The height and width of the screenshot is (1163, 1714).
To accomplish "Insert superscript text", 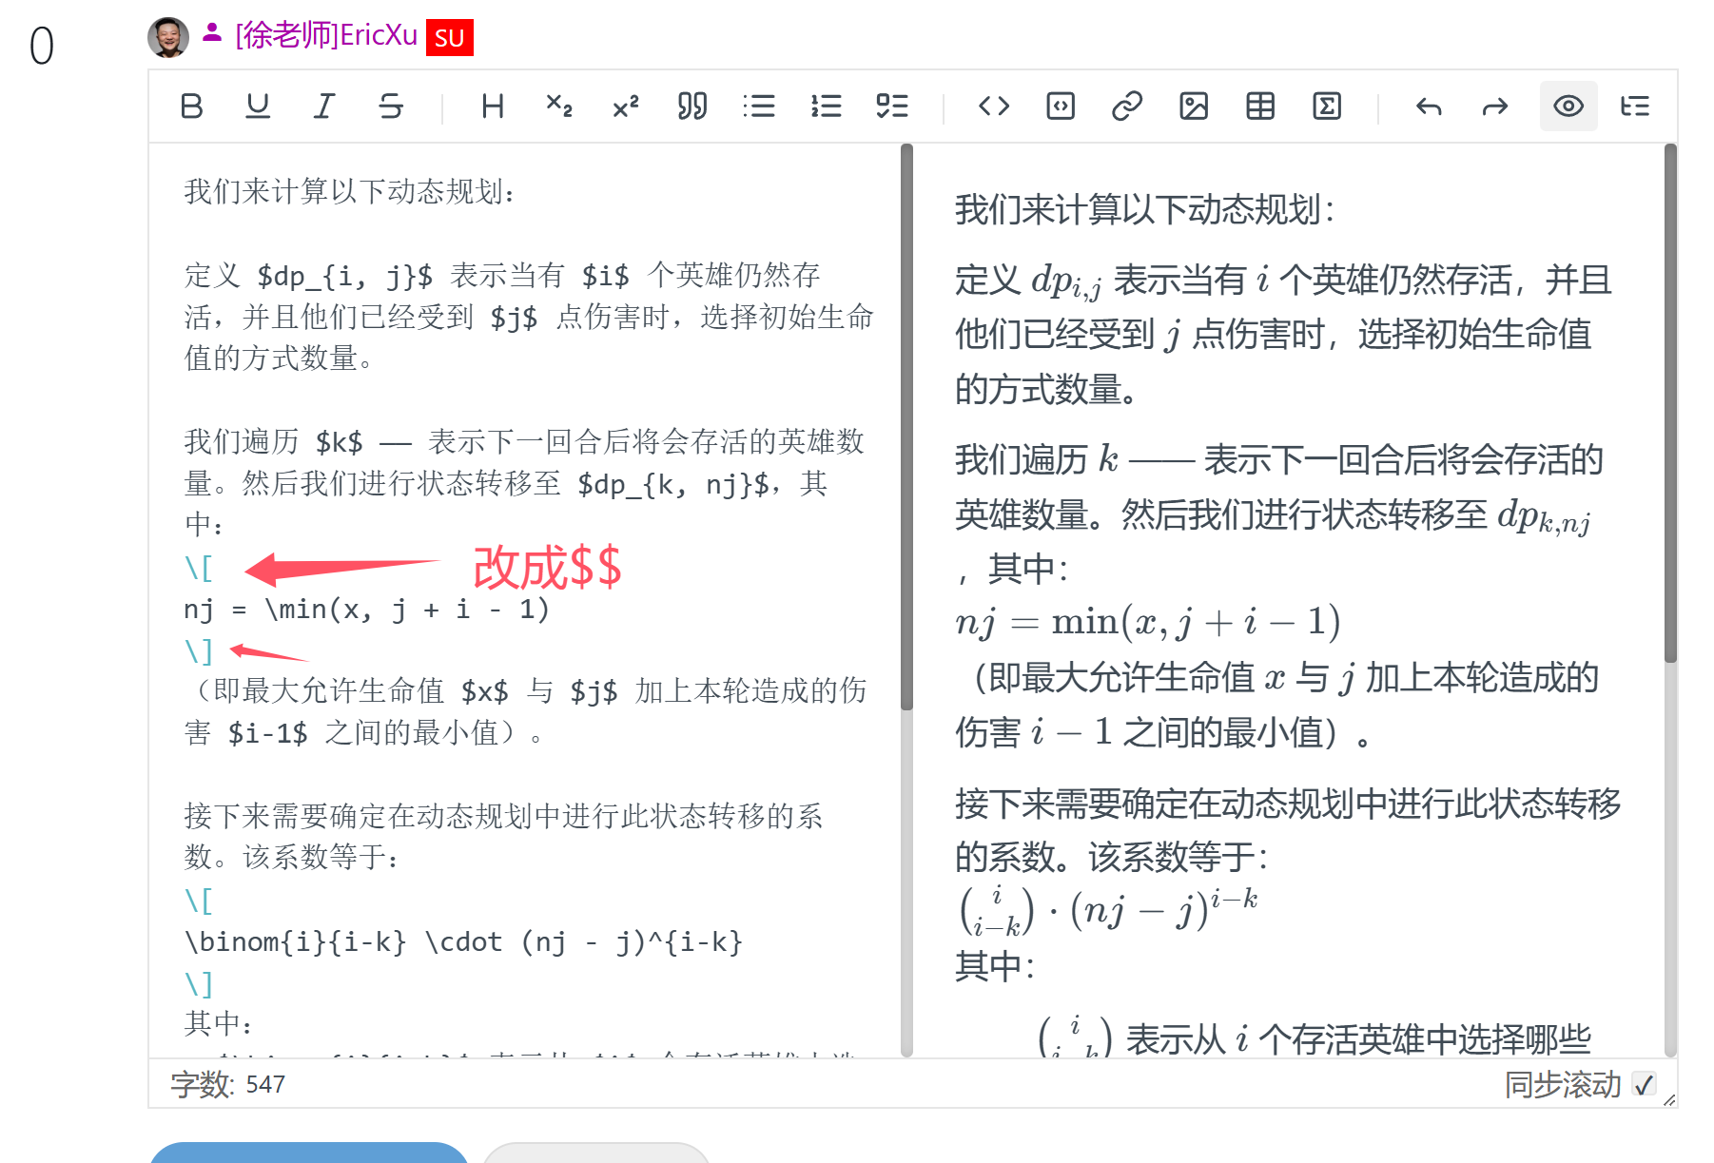I will [x=626, y=106].
